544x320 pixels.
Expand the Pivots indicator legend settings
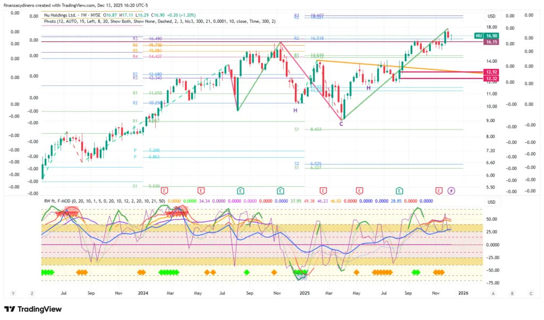click(x=159, y=22)
